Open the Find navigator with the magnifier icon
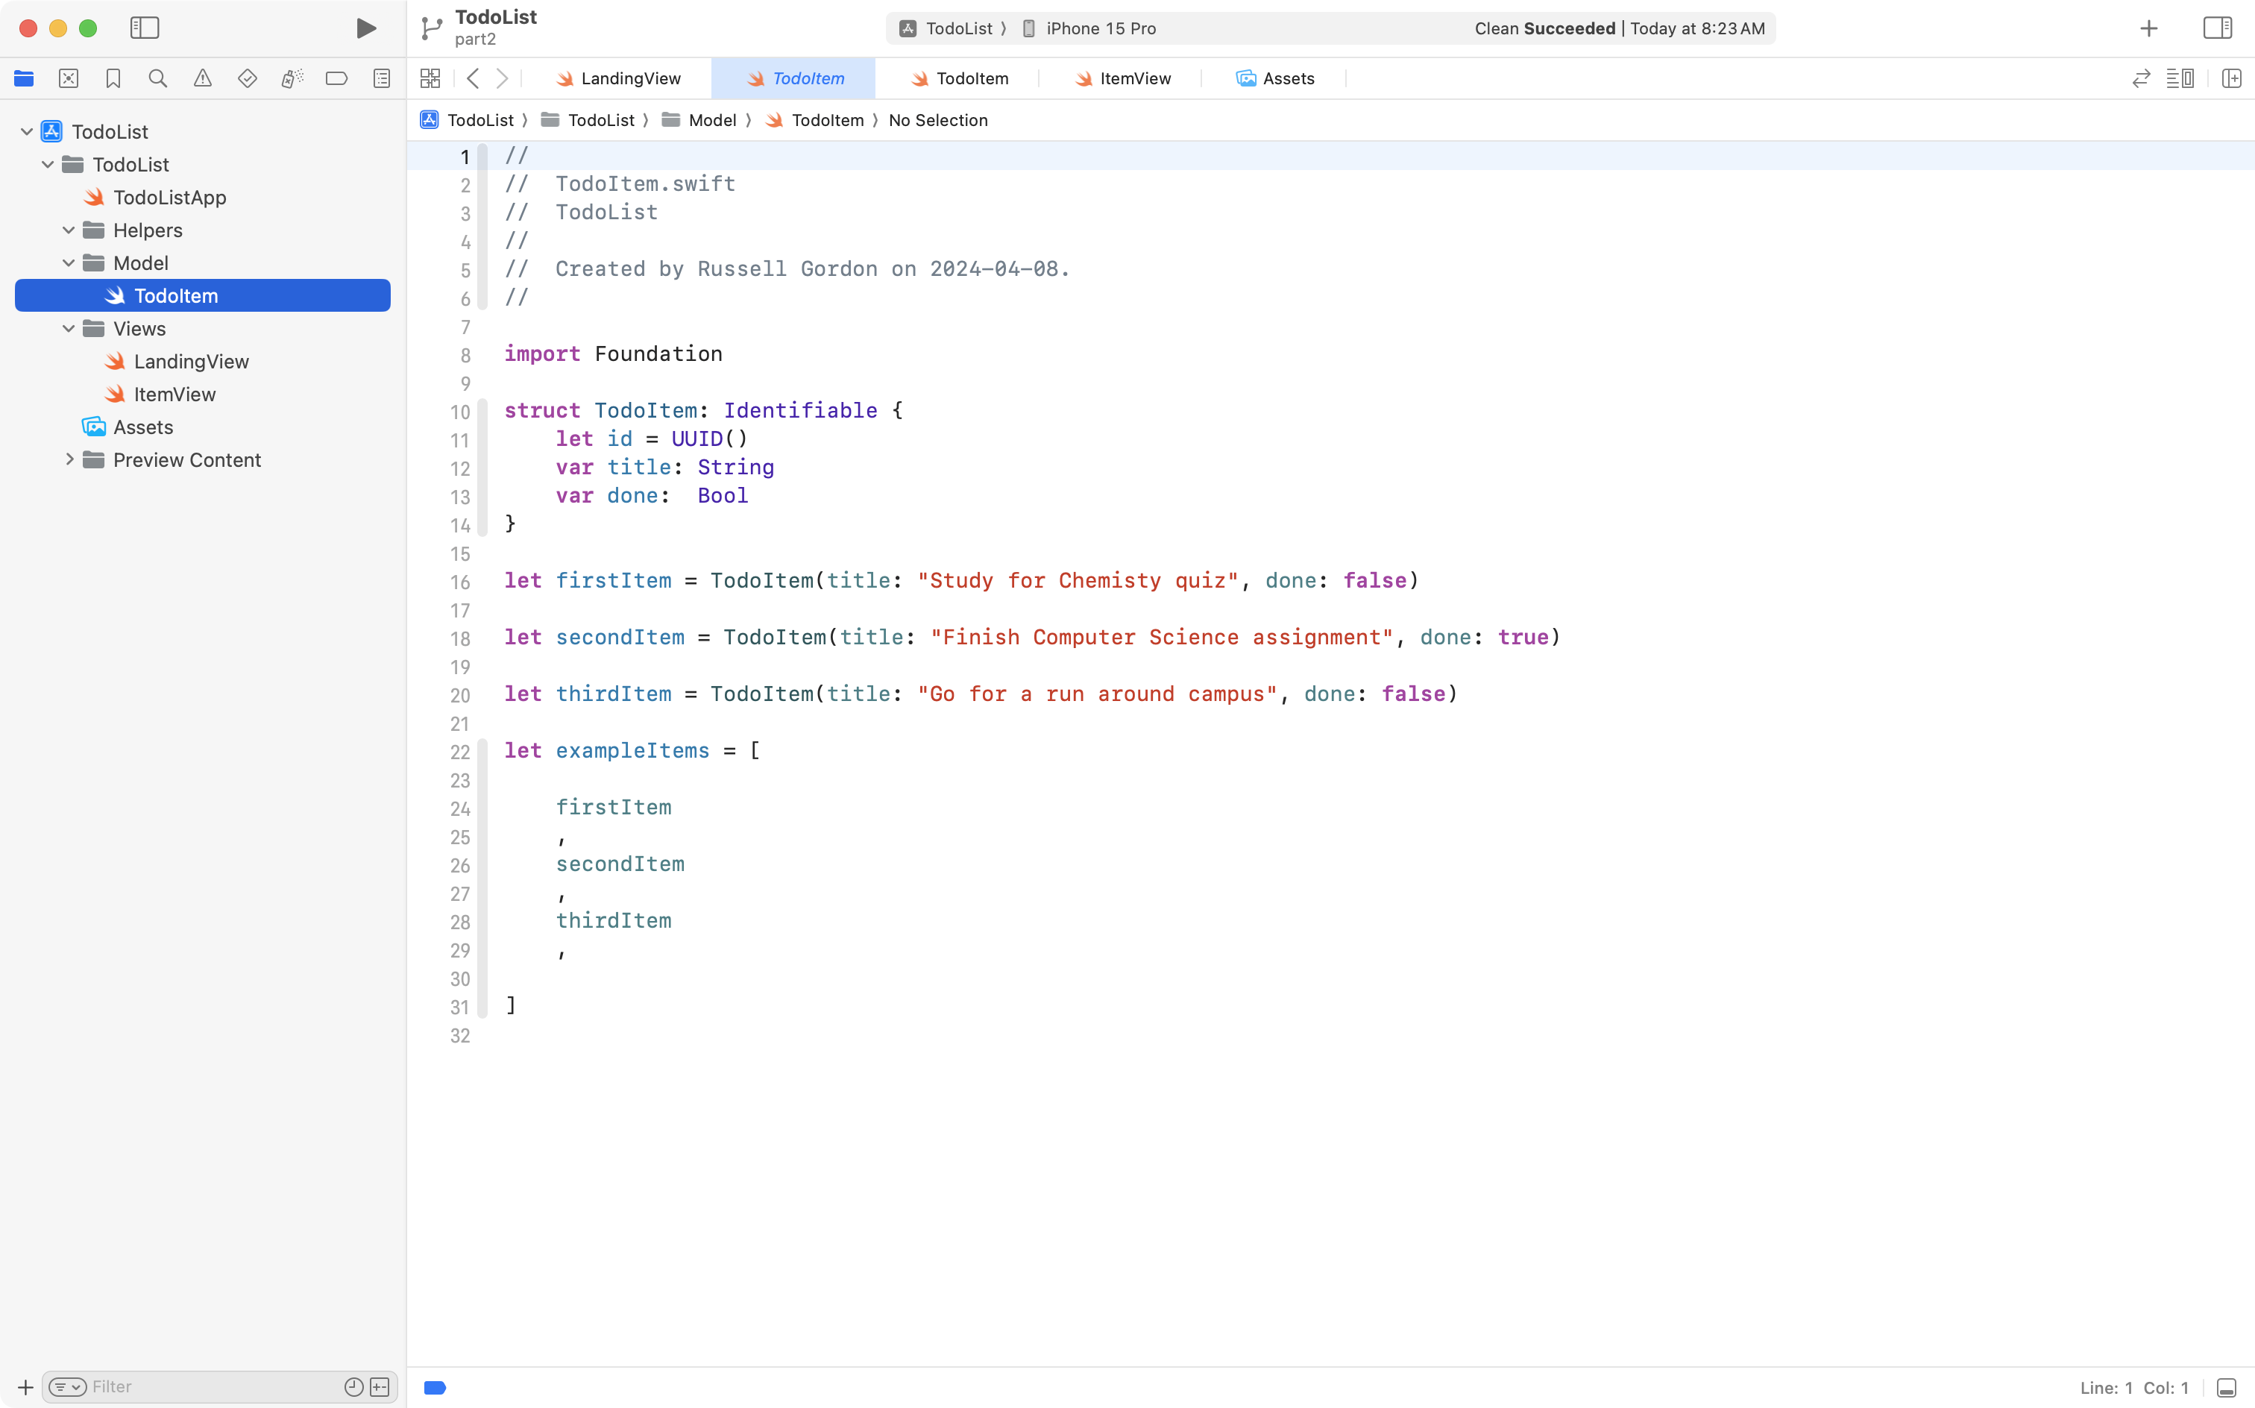The image size is (2255, 1408). click(x=158, y=78)
